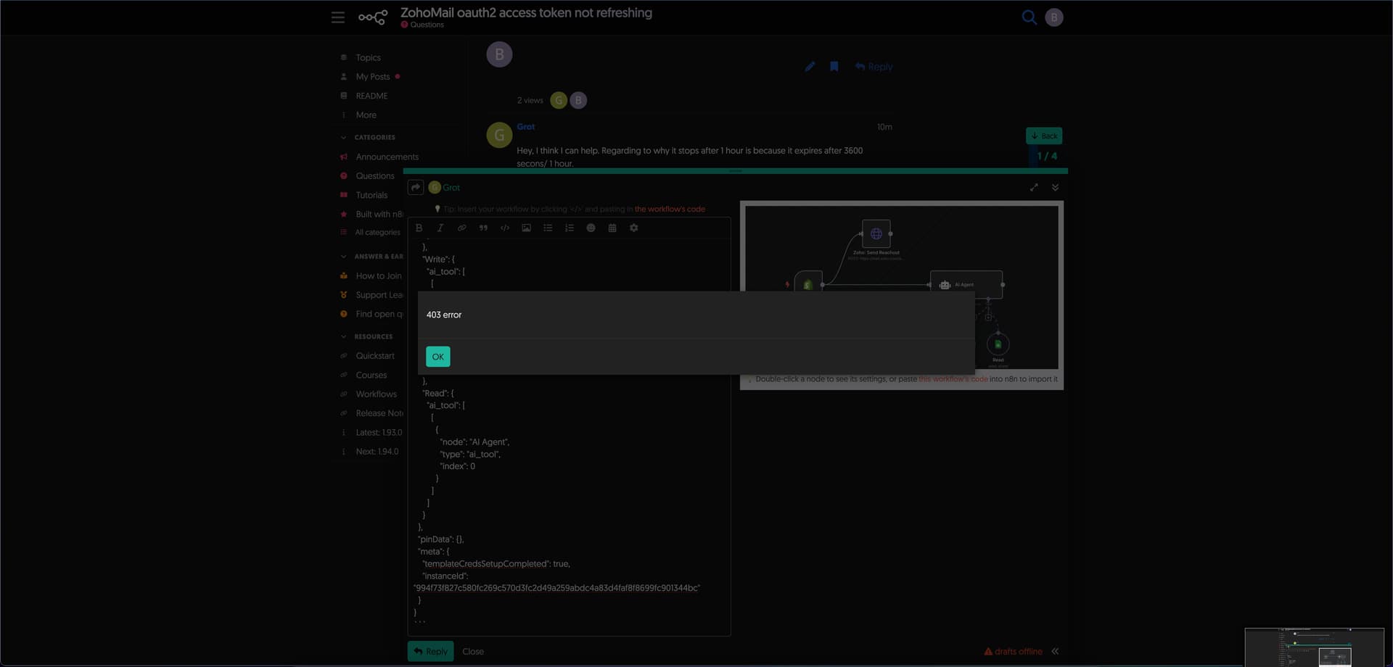Open the Release Notes link

point(379,413)
